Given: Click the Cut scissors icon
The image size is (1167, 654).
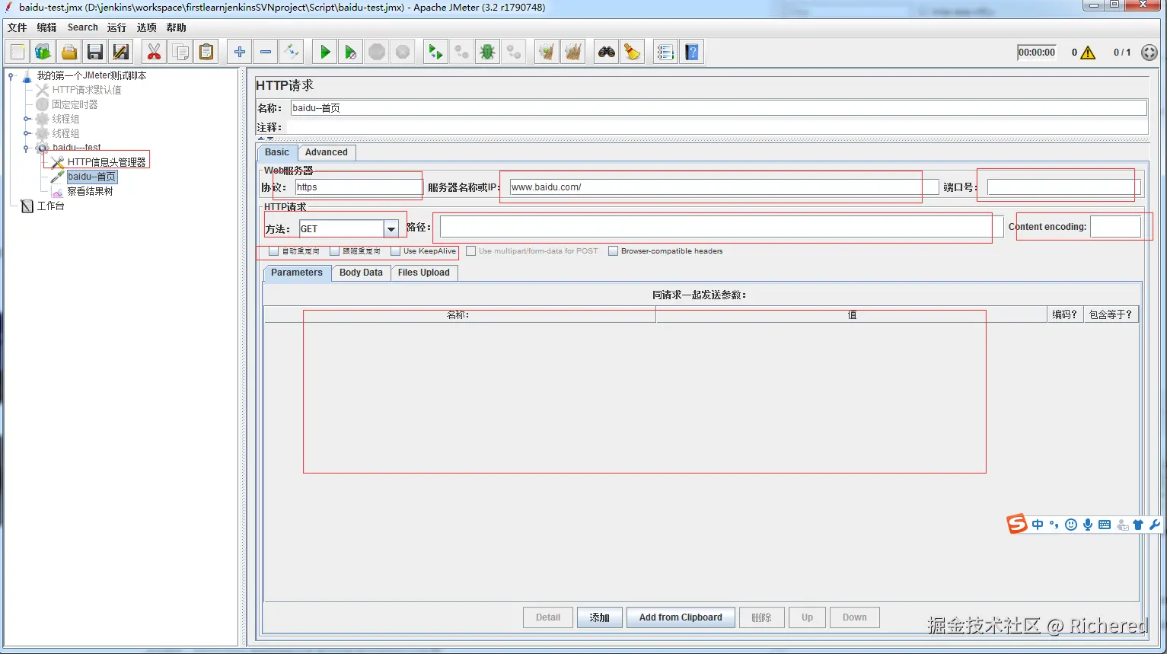Looking at the screenshot, I should tap(155, 52).
